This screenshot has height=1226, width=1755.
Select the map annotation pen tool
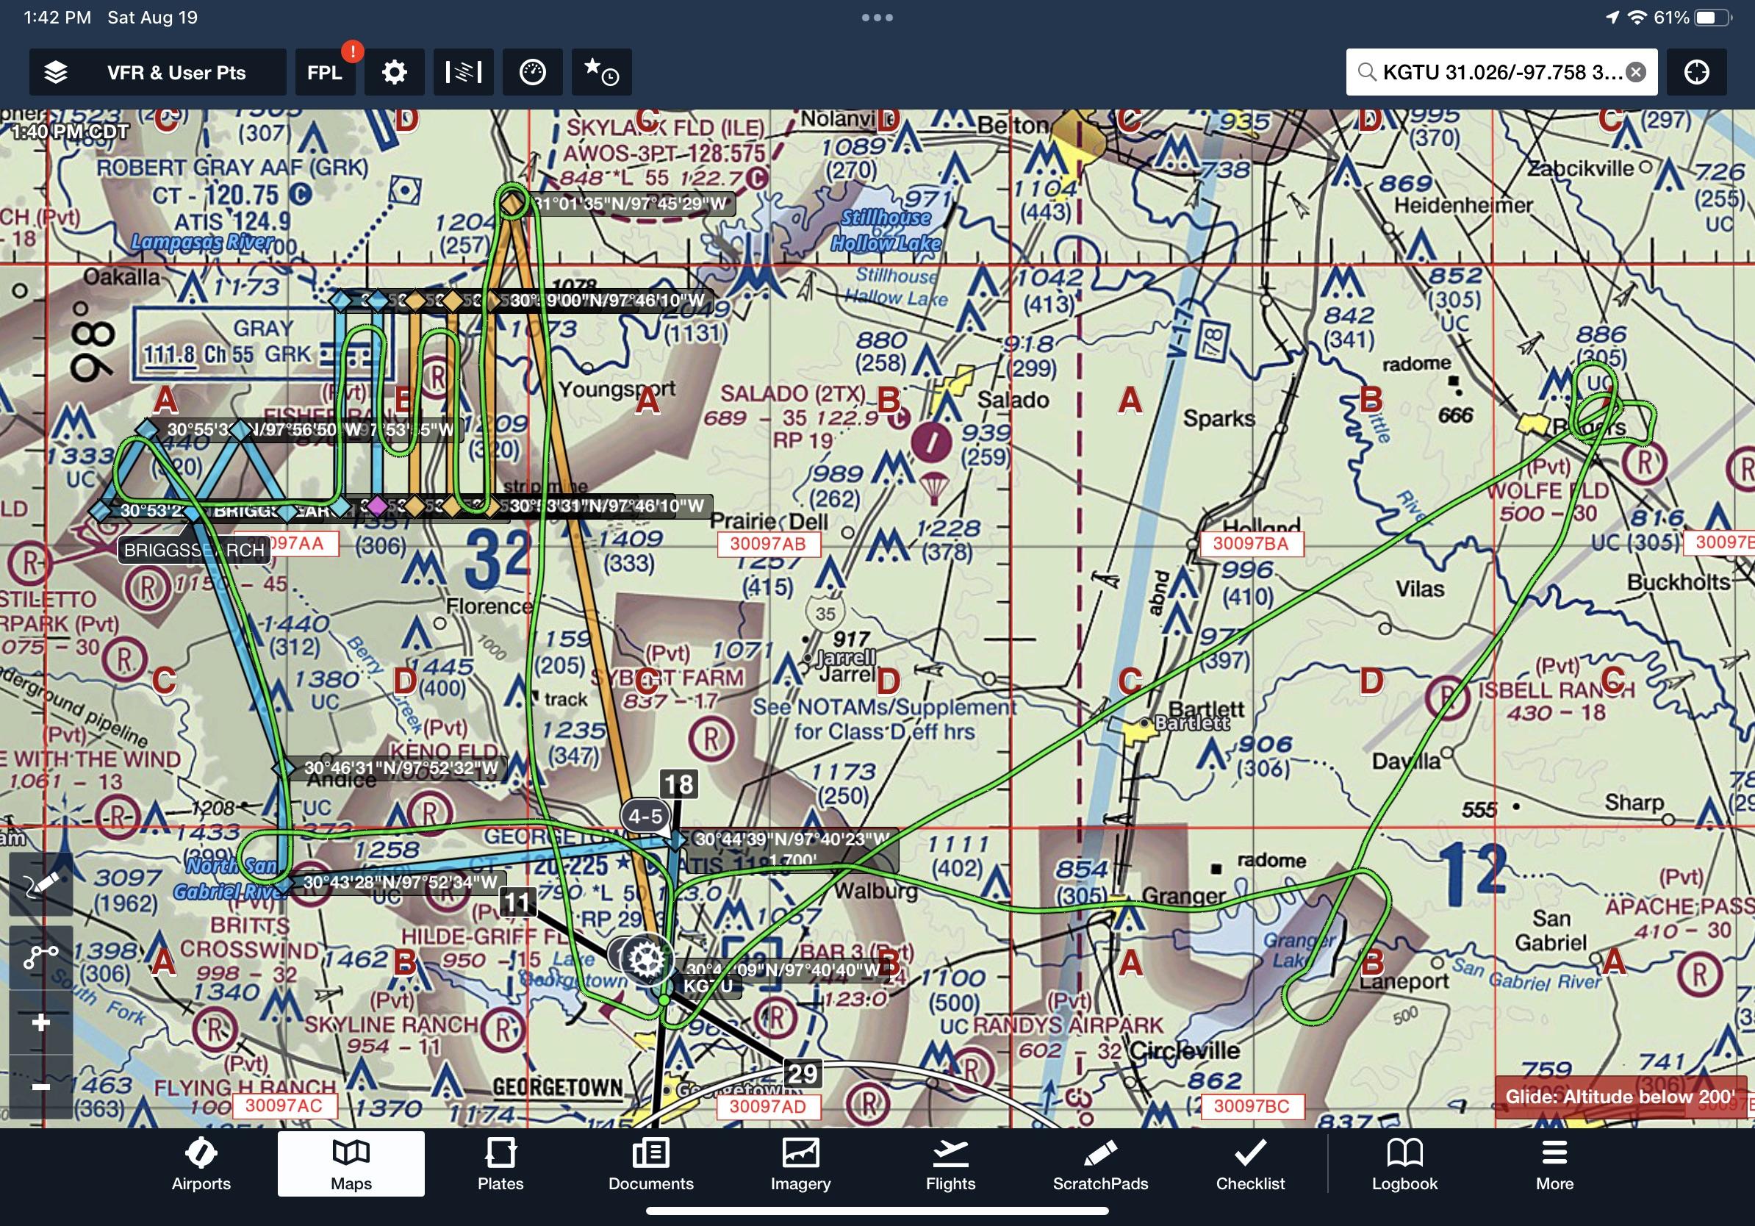pyautogui.click(x=41, y=884)
